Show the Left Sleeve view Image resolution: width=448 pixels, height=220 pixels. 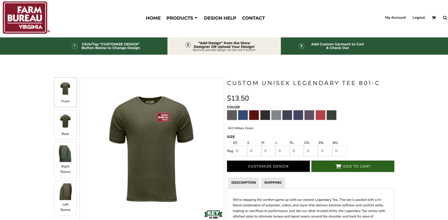(66, 198)
